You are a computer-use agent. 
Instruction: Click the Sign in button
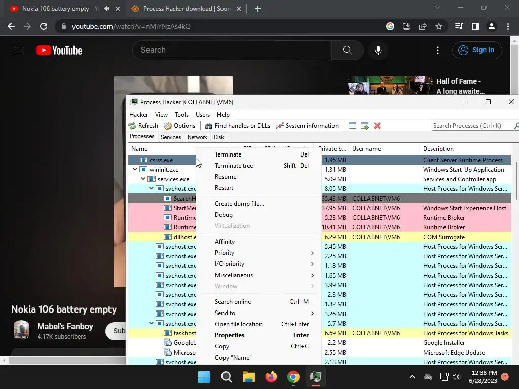(x=477, y=50)
